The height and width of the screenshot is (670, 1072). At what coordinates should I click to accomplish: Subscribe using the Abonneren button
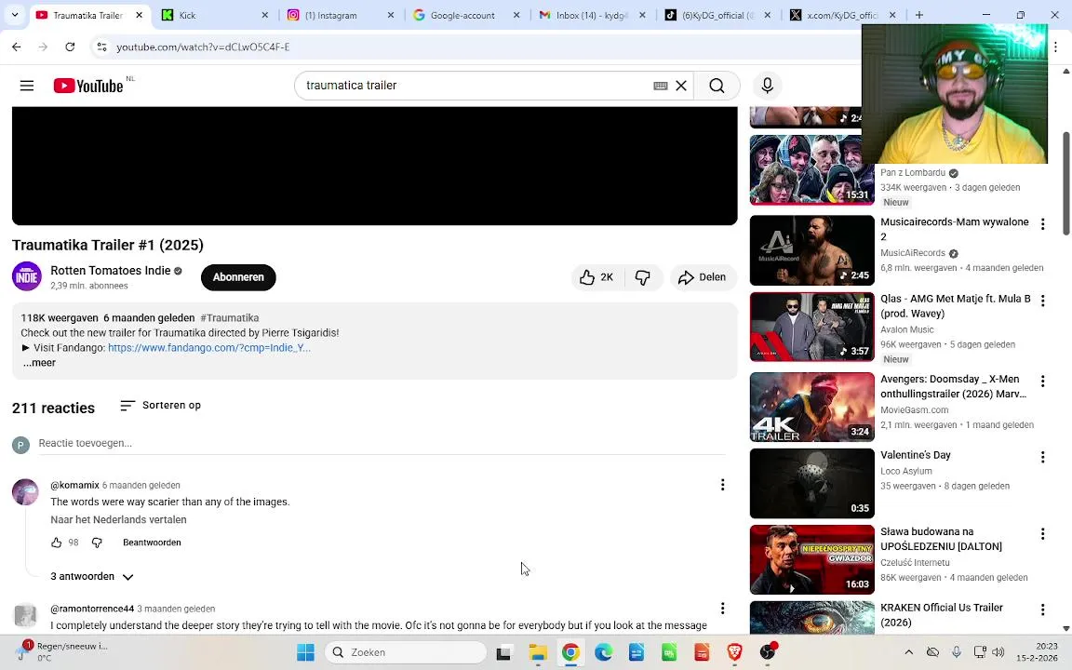pyautogui.click(x=238, y=277)
